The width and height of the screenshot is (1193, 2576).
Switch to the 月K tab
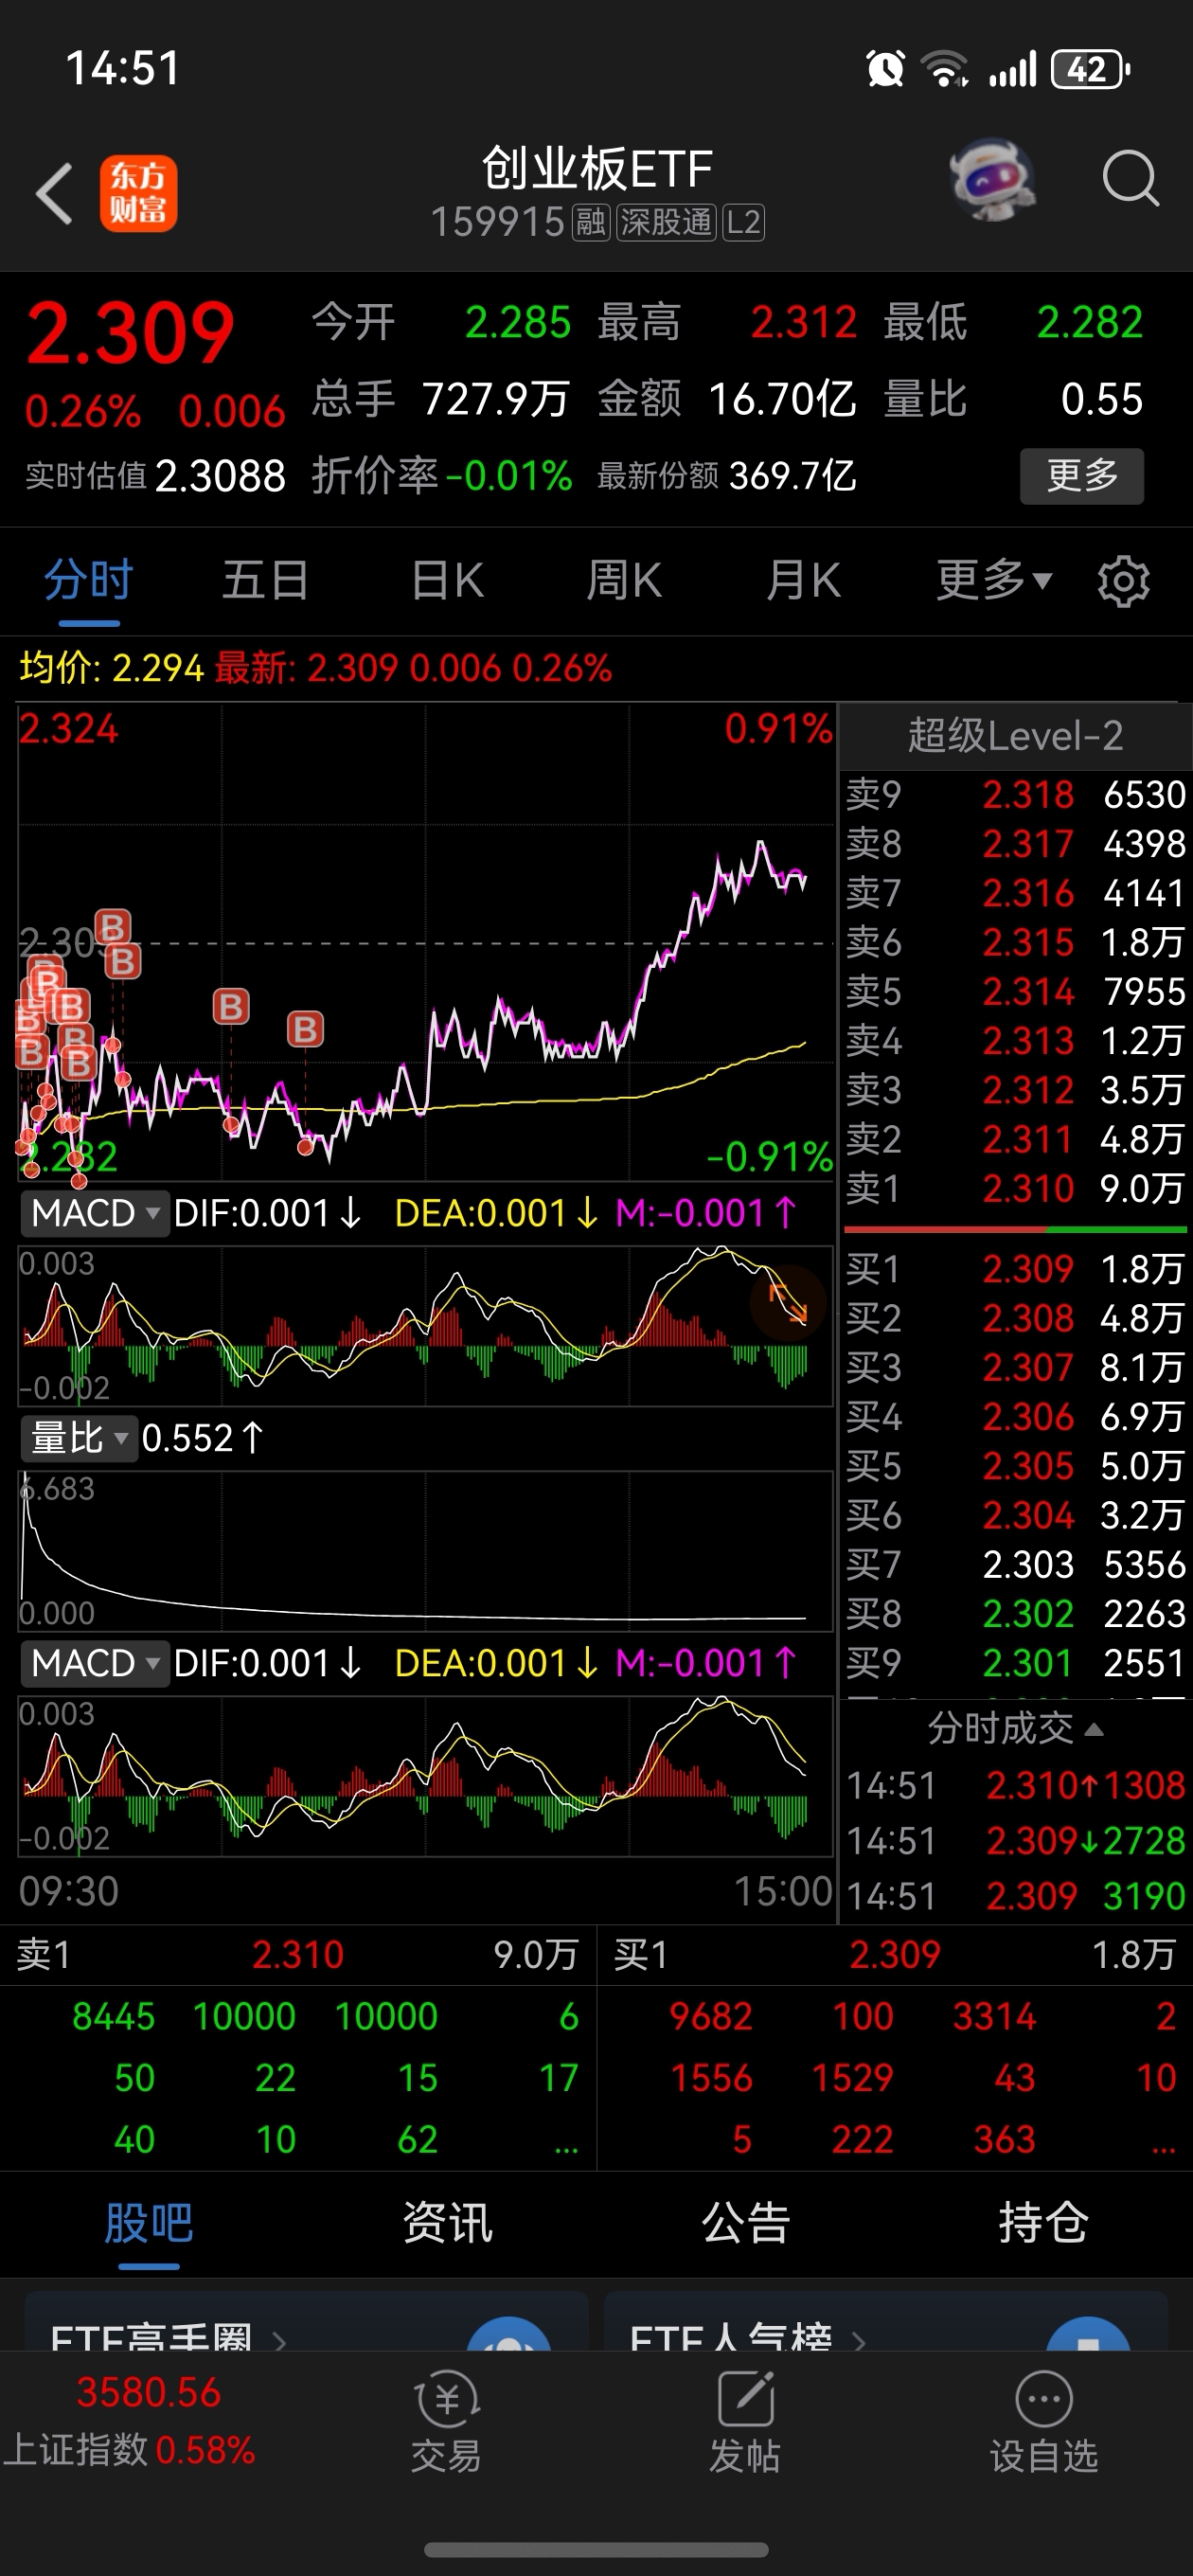[803, 580]
